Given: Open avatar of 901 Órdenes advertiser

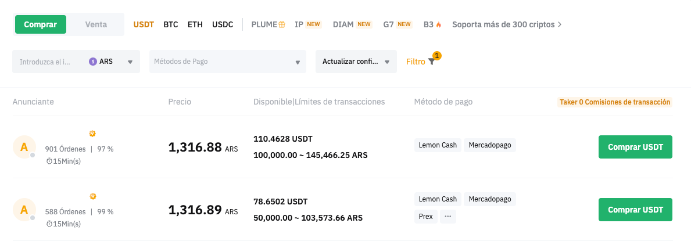Looking at the screenshot, I should click(24, 147).
